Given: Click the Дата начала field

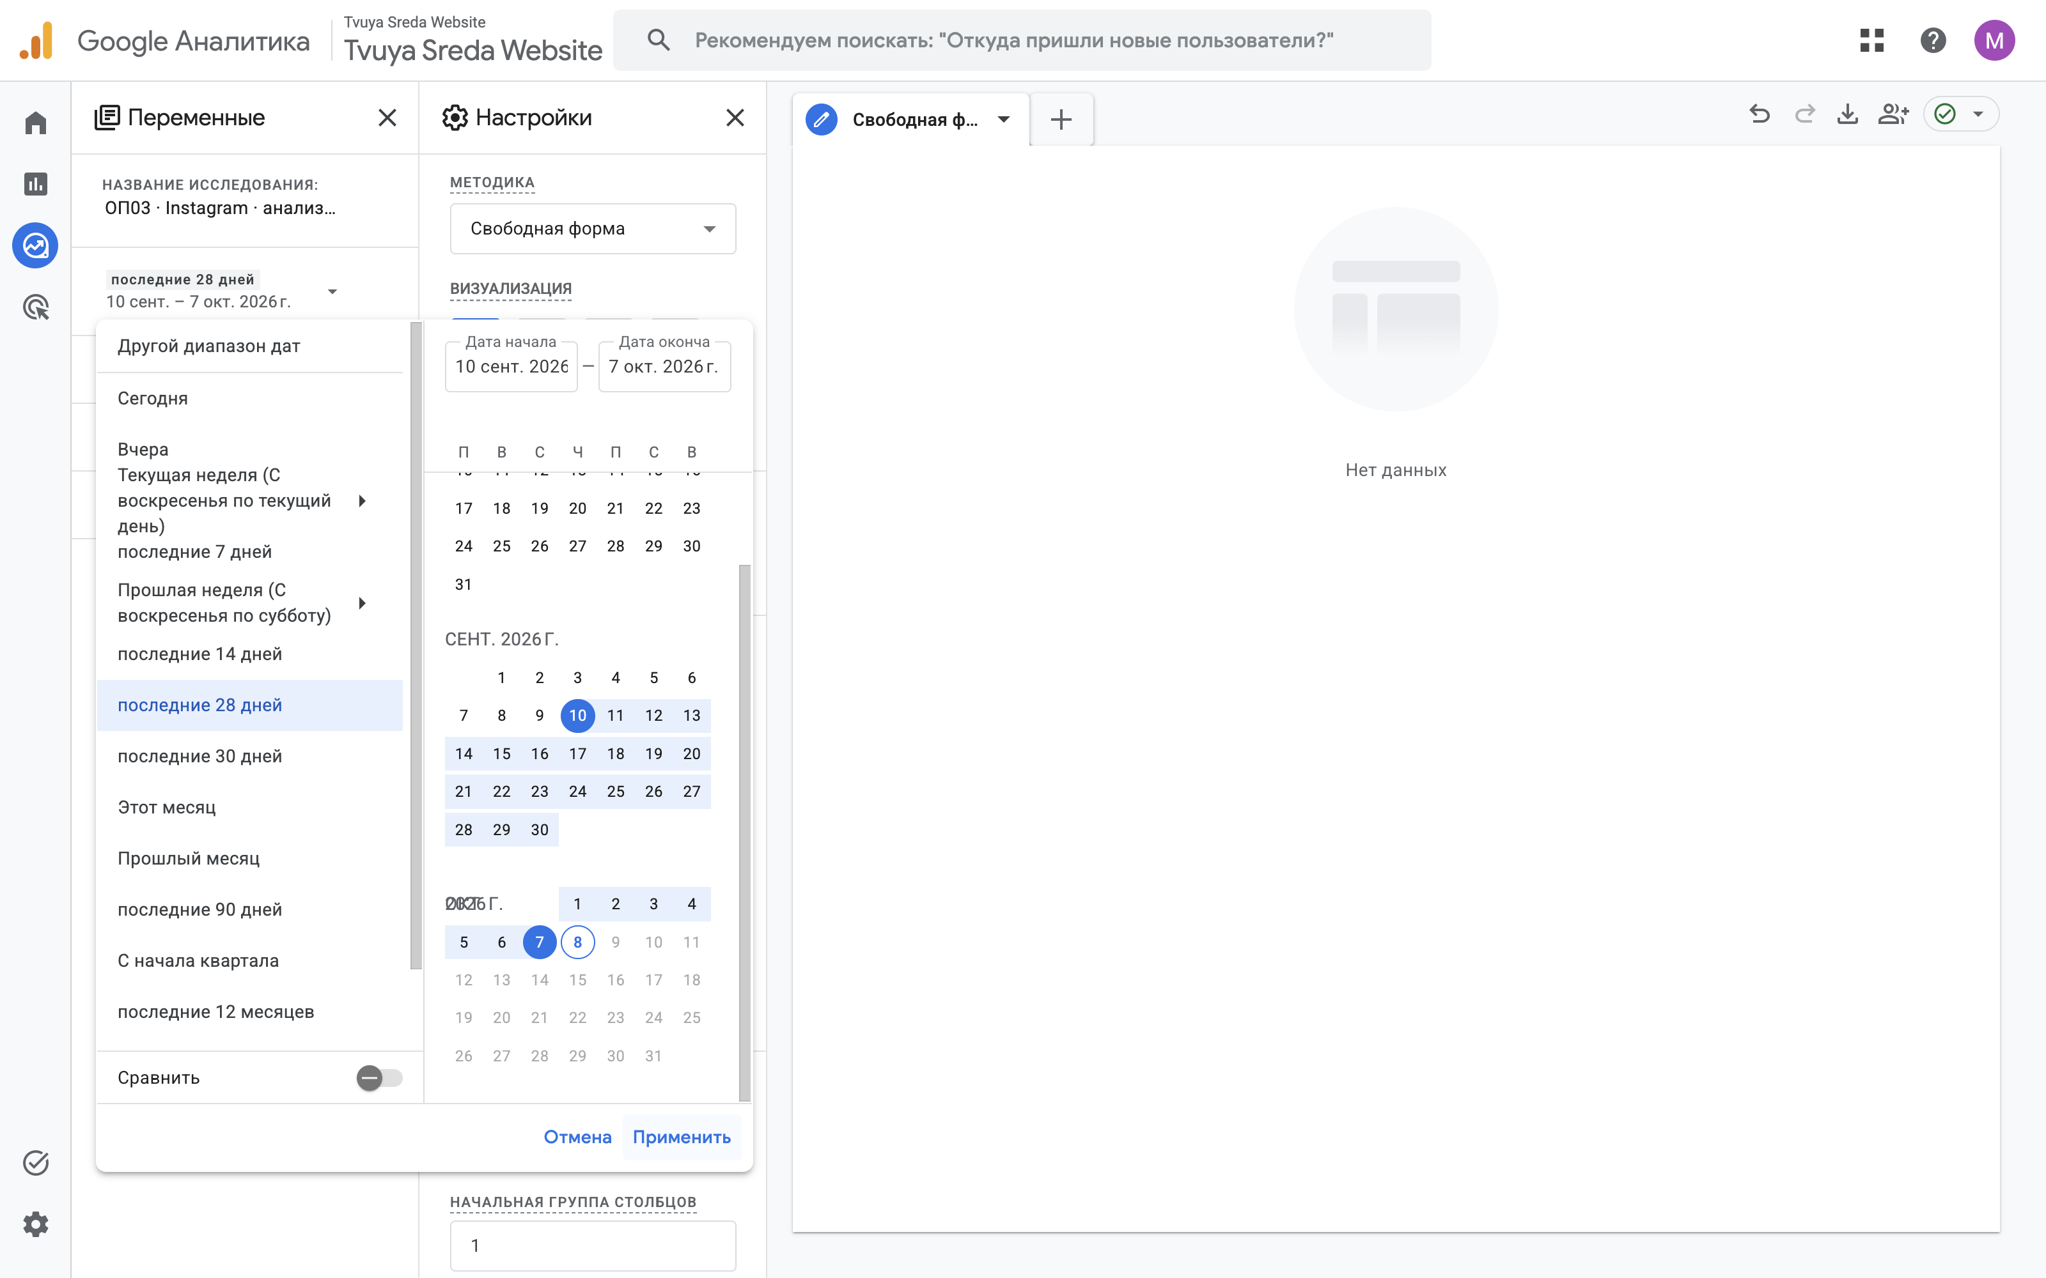Looking at the screenshot, I should (511, 366).
